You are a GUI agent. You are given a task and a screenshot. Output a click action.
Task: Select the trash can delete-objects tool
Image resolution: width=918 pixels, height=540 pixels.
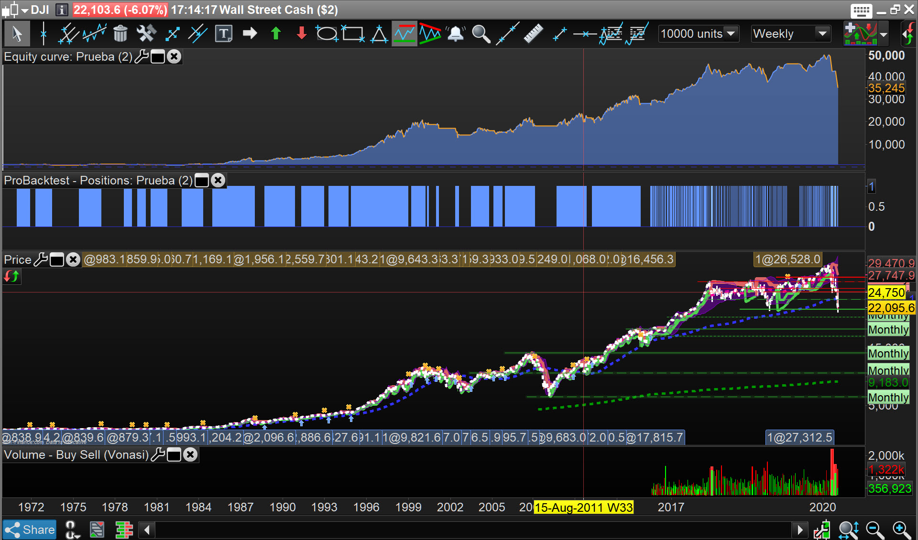pos(120,33)
